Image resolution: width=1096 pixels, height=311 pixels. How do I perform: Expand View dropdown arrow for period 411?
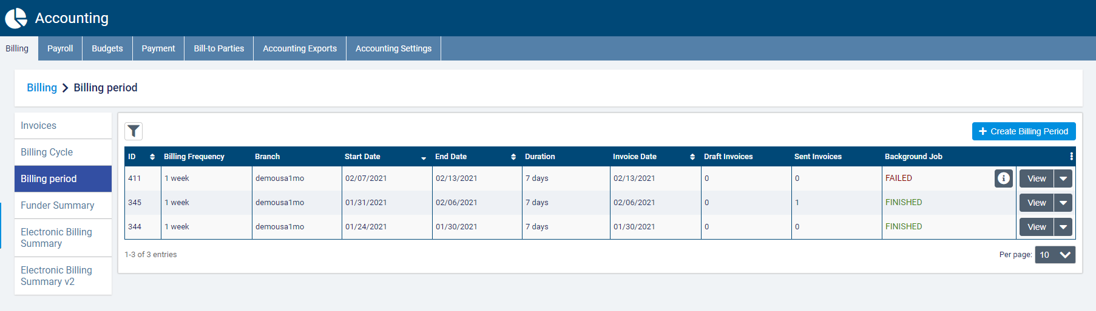[1063, 178]
